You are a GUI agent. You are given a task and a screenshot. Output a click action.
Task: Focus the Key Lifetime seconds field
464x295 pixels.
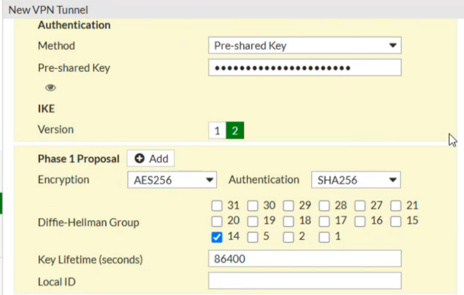[x=304, y=259]
